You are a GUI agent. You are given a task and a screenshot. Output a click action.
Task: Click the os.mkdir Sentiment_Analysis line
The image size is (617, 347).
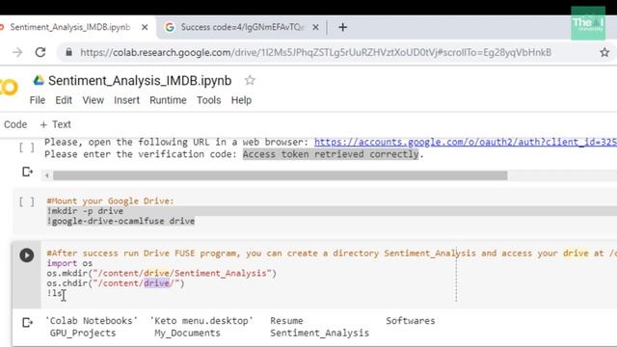[161, 273]
